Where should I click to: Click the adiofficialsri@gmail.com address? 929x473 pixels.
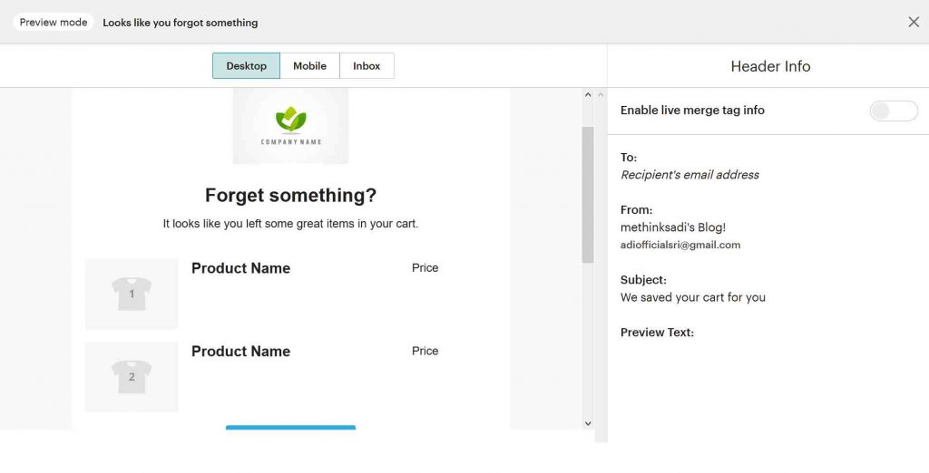(x=680, y=245)
